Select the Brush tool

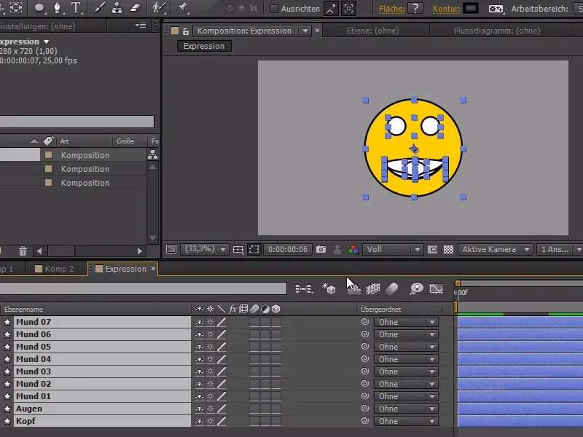[99, 8]
